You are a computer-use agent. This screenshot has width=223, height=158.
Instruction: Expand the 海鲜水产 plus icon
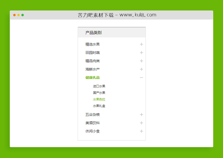141,69
